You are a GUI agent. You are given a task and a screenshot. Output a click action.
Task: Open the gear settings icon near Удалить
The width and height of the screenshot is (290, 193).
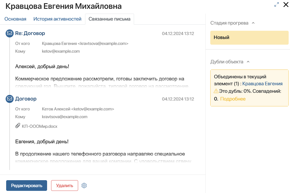pyautogui.click(x=84, y=186)
